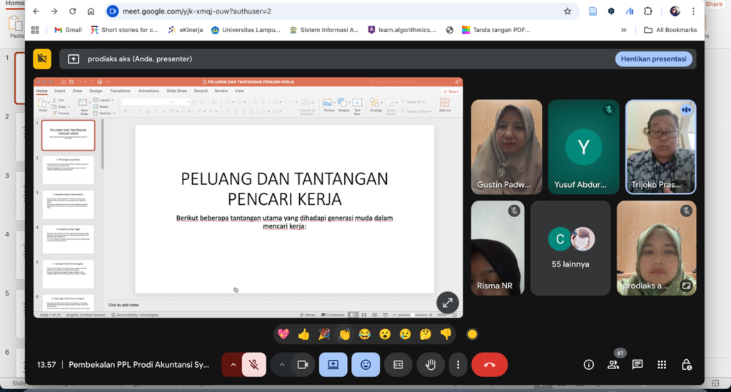The width and height of the screenshot is (731, 392).
Task: Unmute the microphone
Action: 254,364
